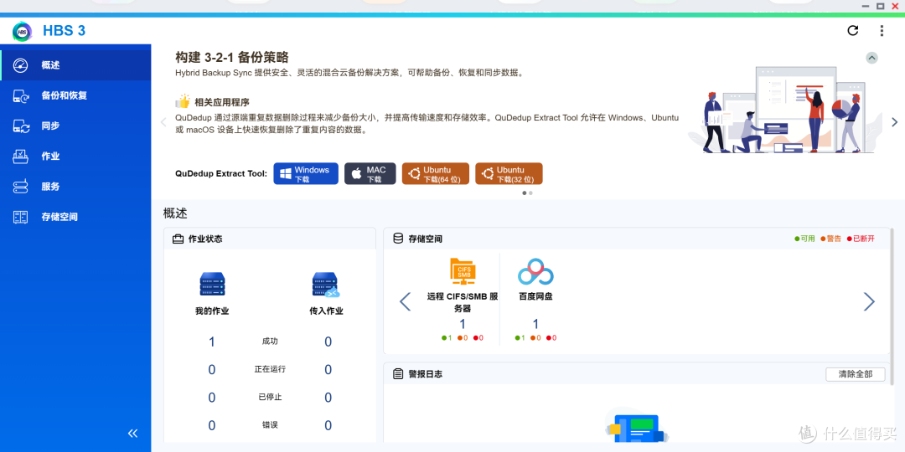Click the 警报日志 log icon
The width and height of the screenshot is (905, 452).
coord(398,373)
